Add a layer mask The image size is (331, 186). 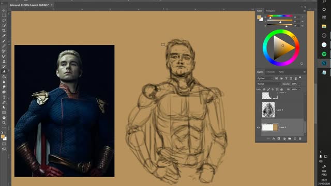pos(279,138)
